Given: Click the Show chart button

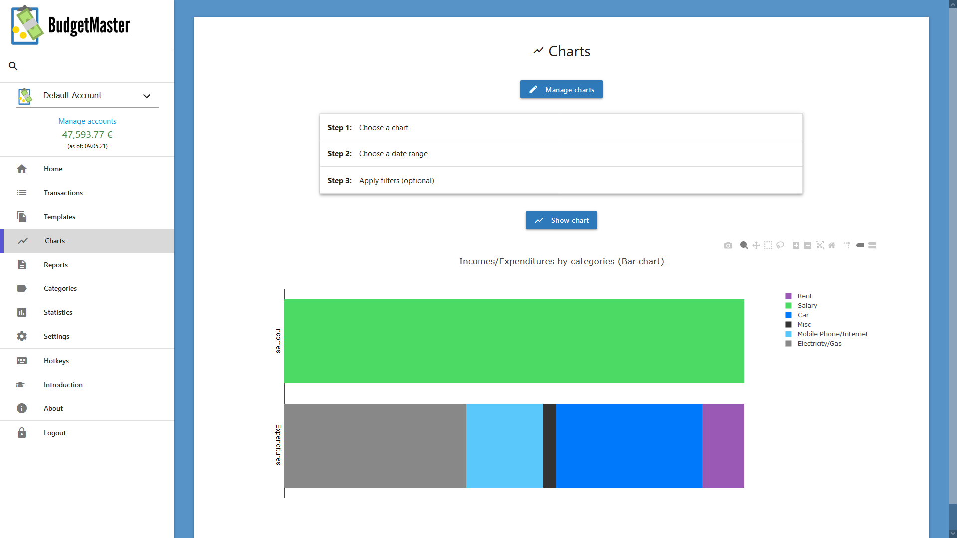Looking at the screenshot, I should point(561,220).
